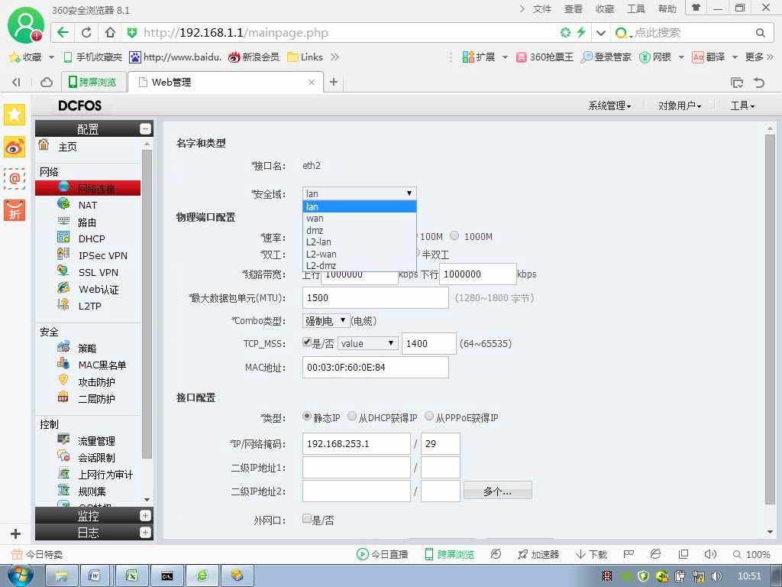The width and height of the screenshot is (782, 587).
Task: Toggle the 外网口 是/否 checkbox
Action: pos(307,519)
